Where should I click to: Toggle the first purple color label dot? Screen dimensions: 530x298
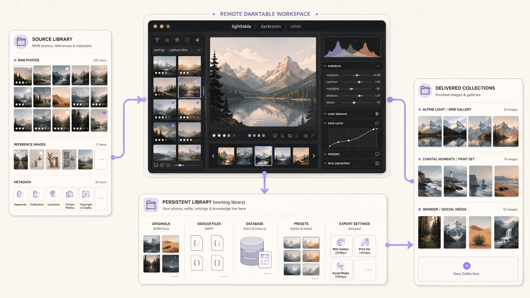(249, 136)
